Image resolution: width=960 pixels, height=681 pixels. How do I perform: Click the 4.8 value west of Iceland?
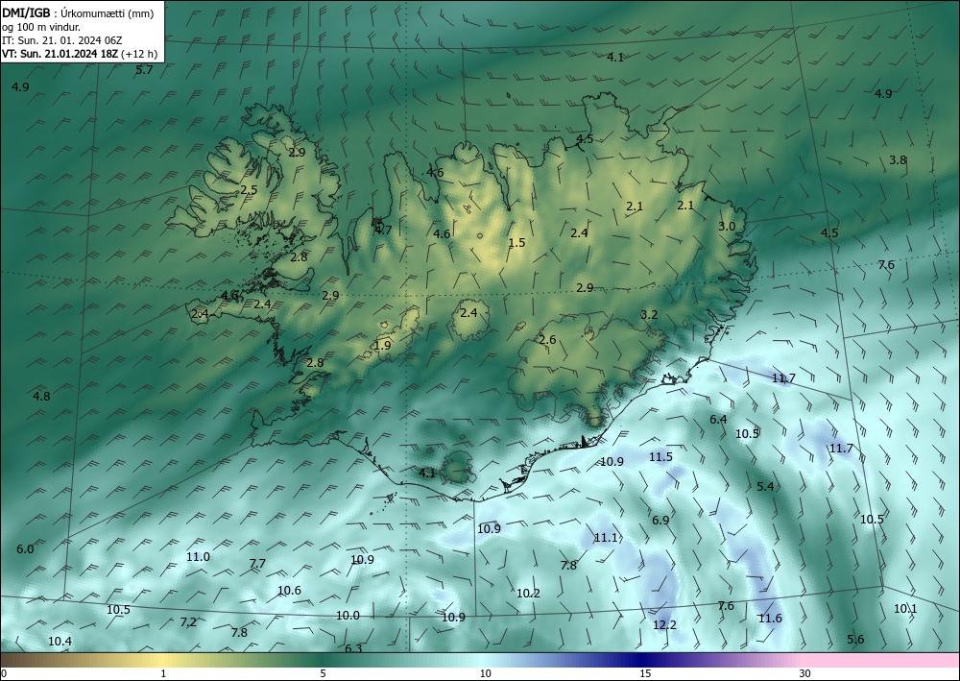point(41,397)
